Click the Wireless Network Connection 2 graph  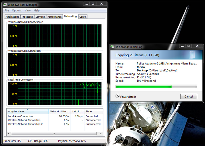click(x=55, y=36)
